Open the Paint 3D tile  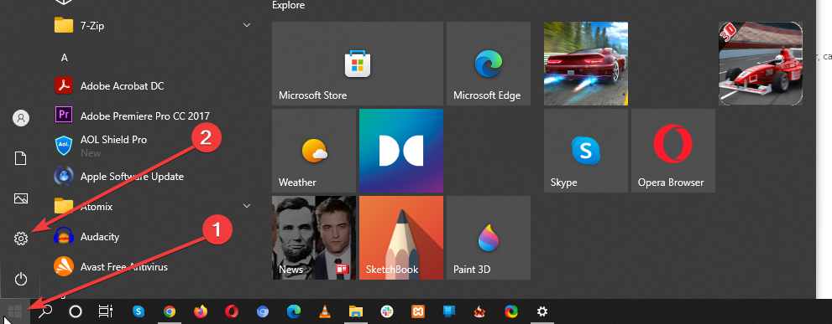pos(488,237)
